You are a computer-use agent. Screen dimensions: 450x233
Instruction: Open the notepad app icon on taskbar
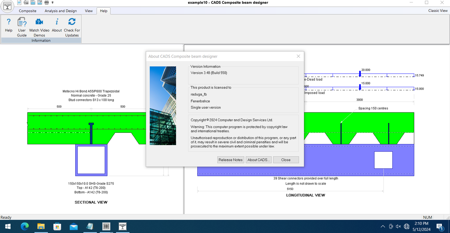[x=90, y=226]
